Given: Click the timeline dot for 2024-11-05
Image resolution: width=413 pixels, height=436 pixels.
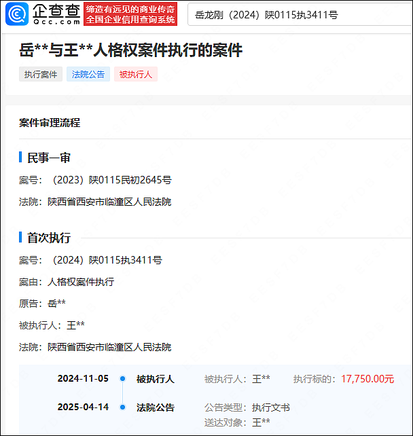Looking at the screenshot, I should tap(122, 378).
